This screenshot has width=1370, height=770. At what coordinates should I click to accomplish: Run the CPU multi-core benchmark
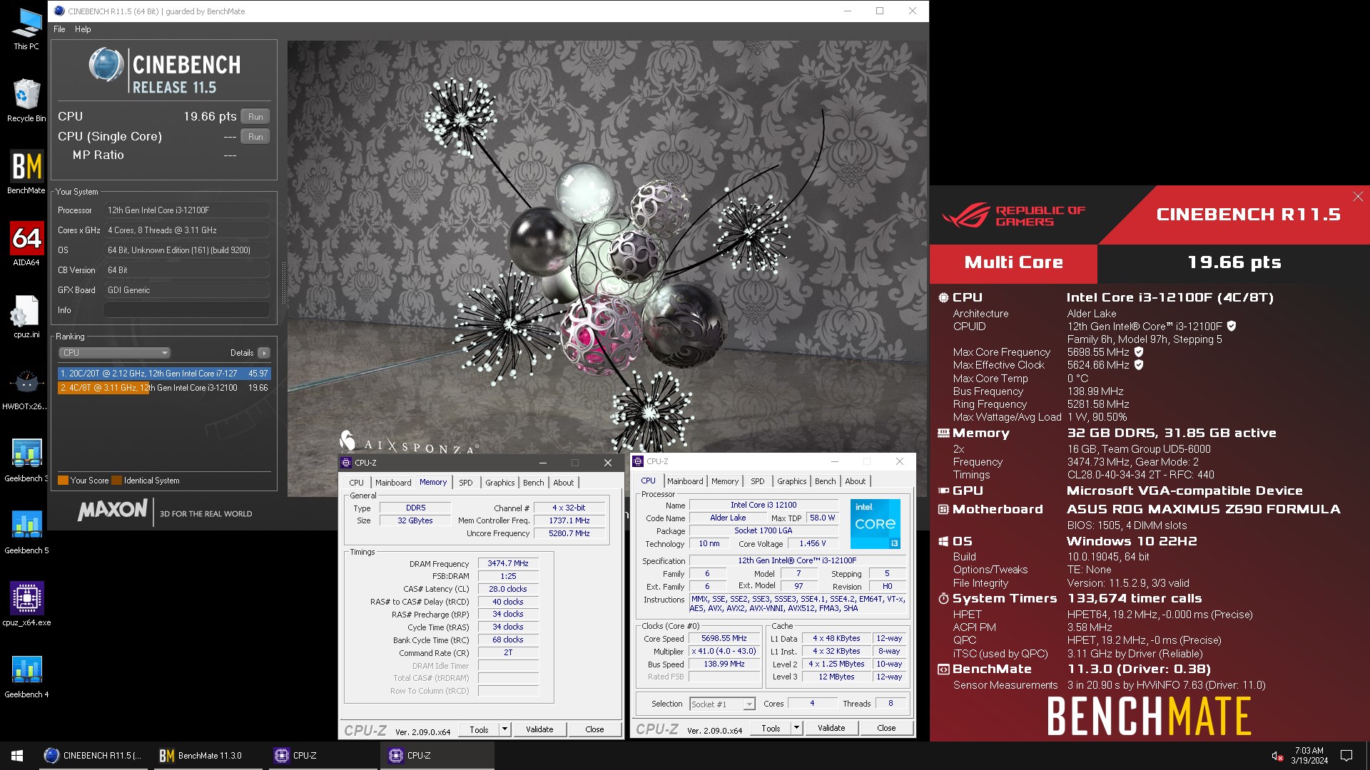pos(255,117)
